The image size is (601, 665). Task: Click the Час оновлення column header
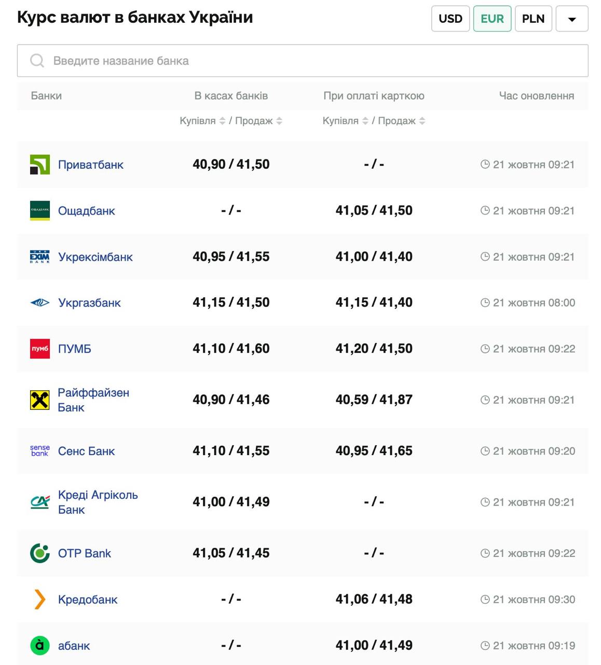point(537,96)
